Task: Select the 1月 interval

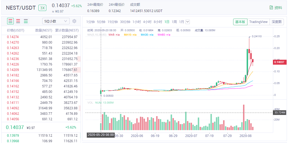Action: [x=182, y=22]
